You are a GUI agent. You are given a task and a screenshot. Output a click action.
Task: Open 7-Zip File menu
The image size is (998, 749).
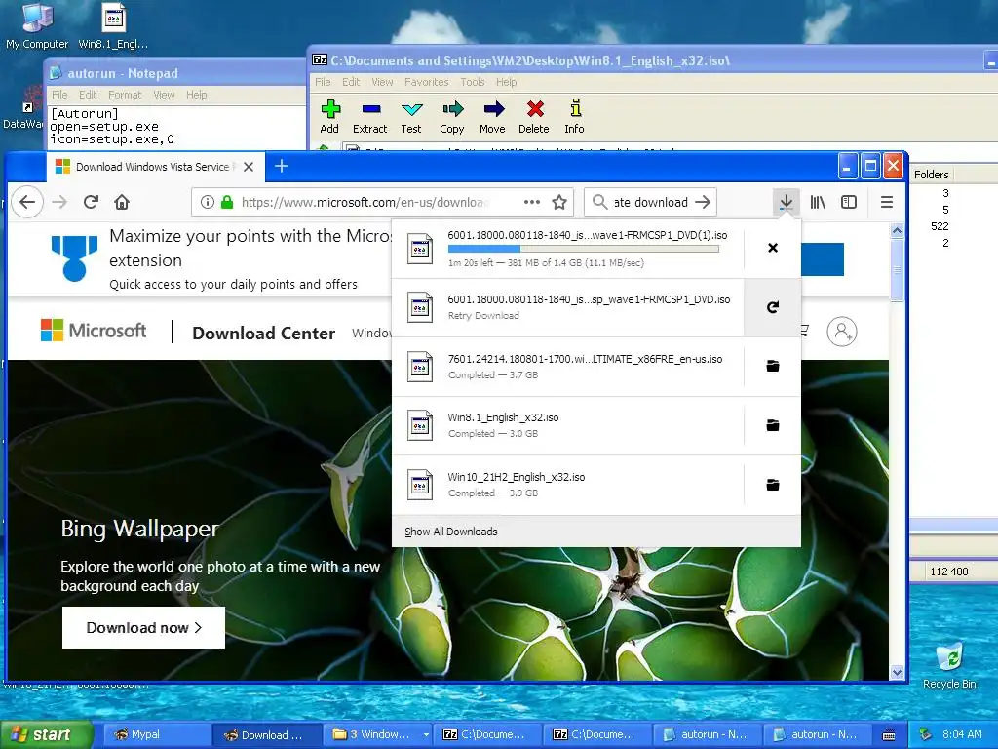(x=323, y=82)
